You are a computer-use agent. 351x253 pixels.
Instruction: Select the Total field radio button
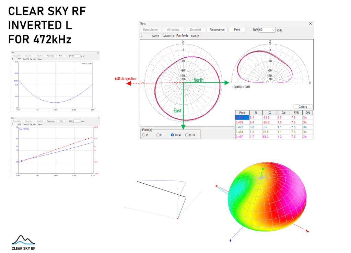(173, 135)
